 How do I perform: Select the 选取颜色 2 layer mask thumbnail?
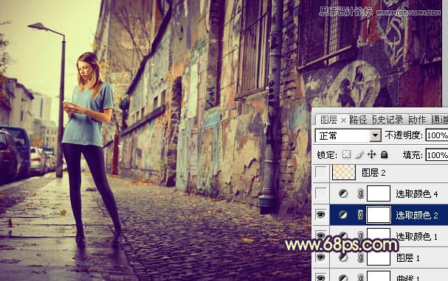click(379, 215)
